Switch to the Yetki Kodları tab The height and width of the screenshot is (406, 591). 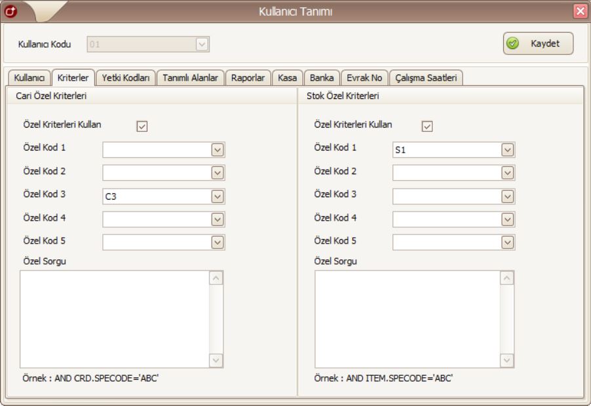(x=125, y=78)
